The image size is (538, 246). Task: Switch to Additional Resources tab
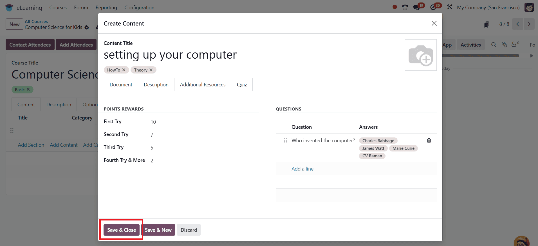tap(203, 85)
